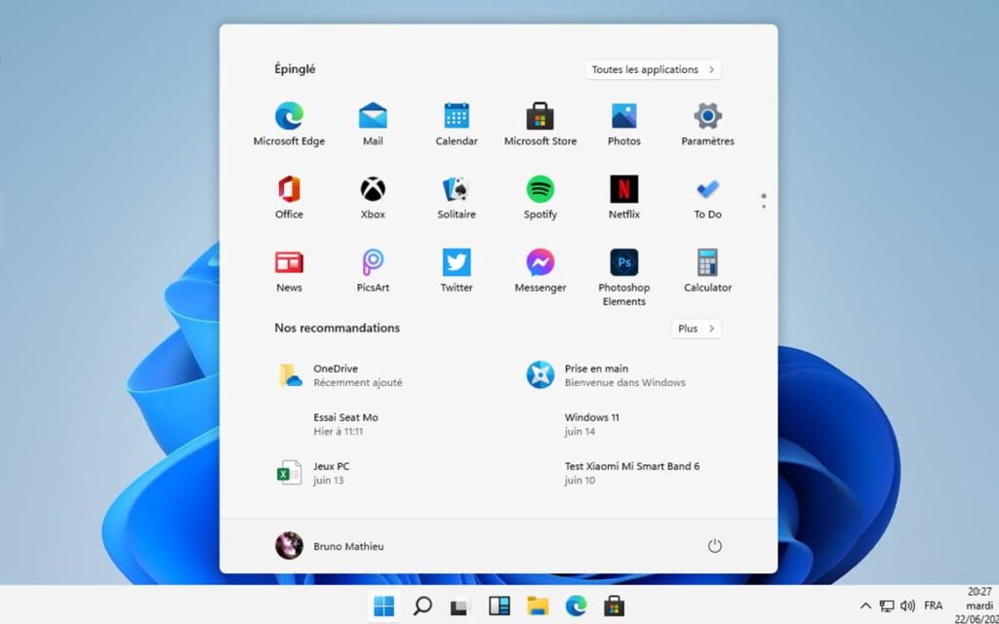Open Paramètres settings gear
The width and height of the screenshot is (999, 624).
click(707, 125)
